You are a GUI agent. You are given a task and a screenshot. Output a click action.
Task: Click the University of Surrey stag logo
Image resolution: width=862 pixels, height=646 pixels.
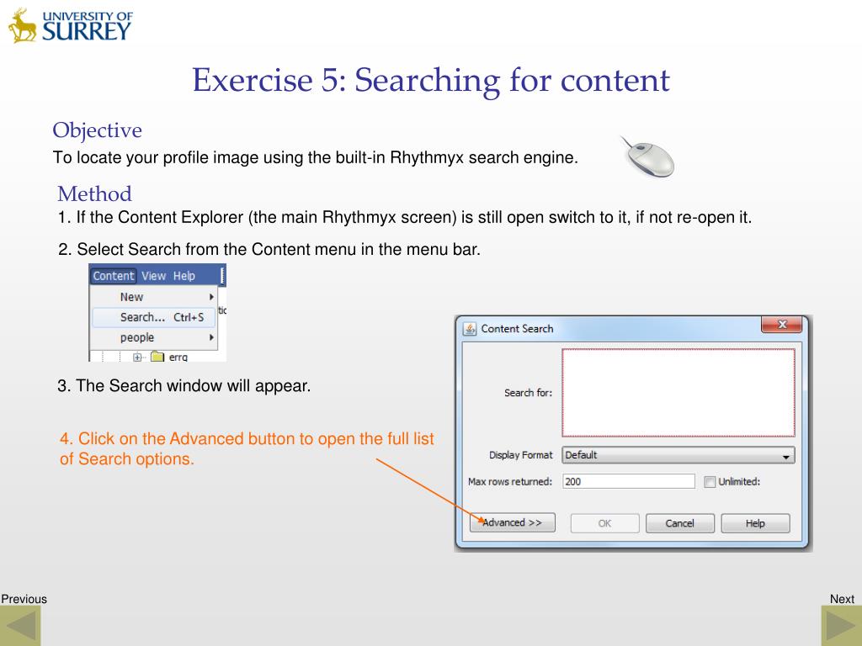point(22,26)
